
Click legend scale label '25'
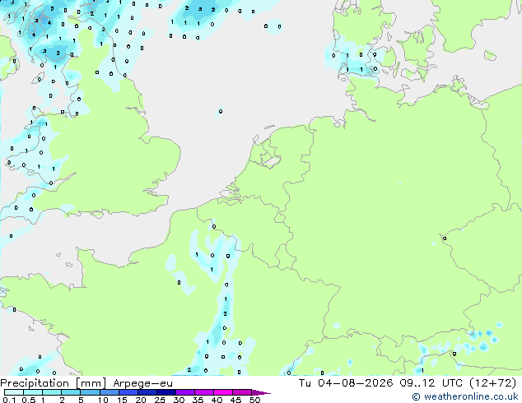point(160,400)
